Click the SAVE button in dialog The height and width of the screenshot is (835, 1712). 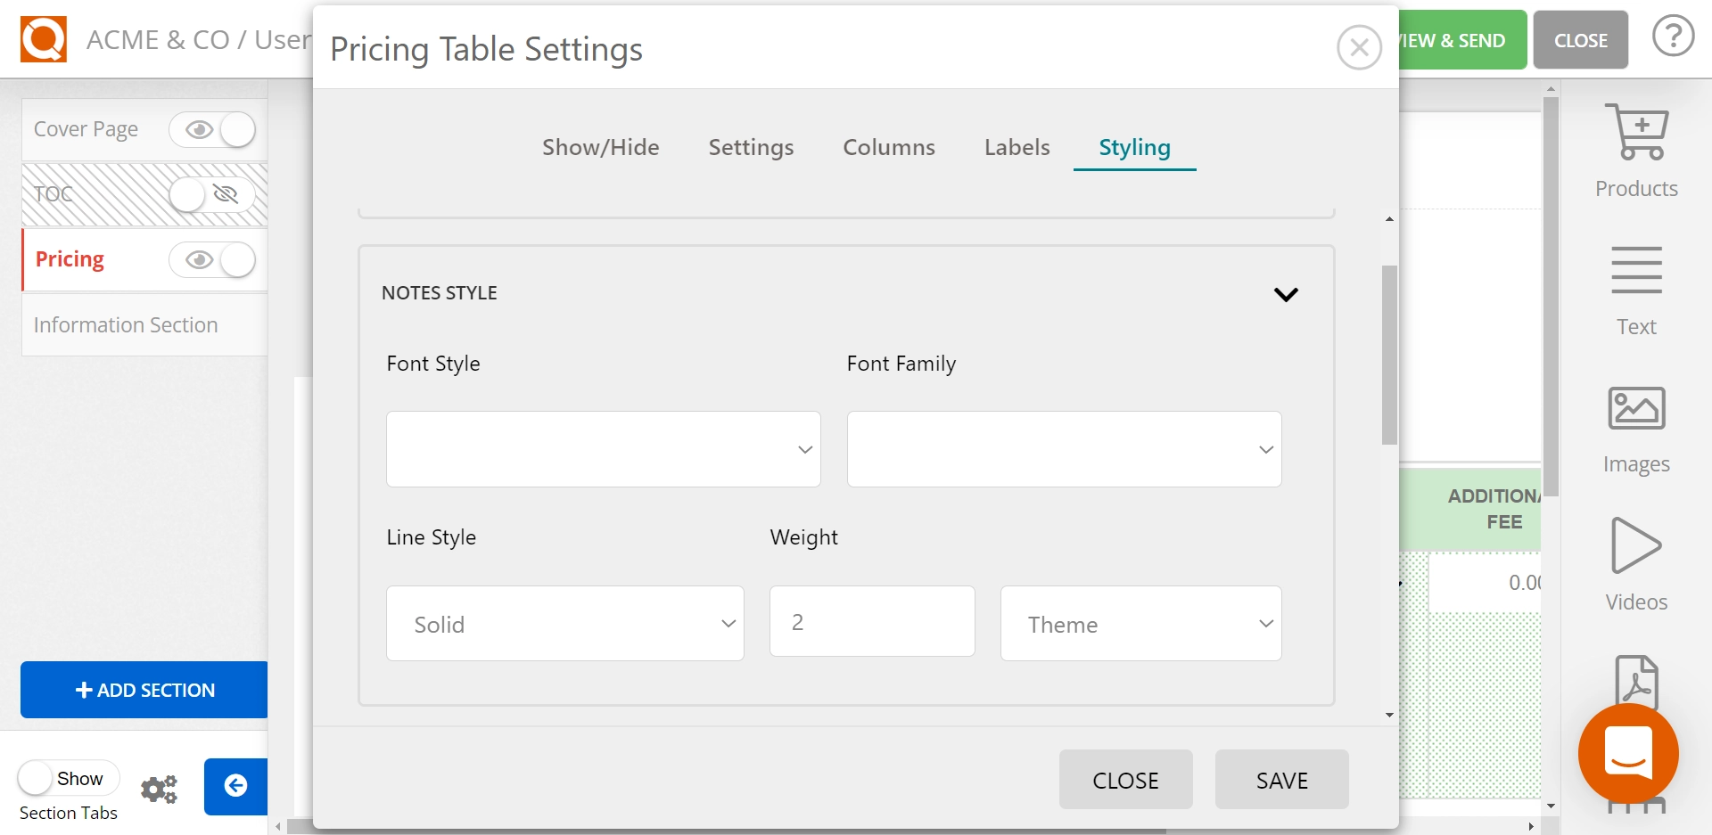tap(1280, 780)
